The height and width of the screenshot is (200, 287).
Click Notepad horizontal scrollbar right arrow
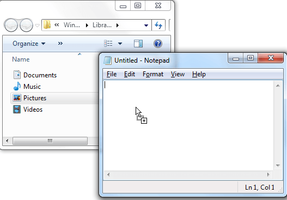[x=268, y=174]
